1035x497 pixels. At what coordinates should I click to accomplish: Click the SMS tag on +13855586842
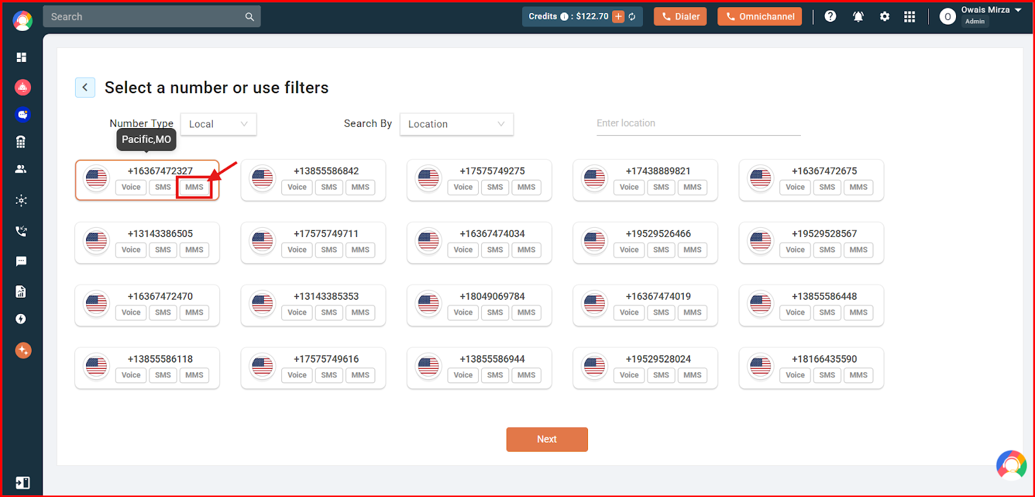329,187
